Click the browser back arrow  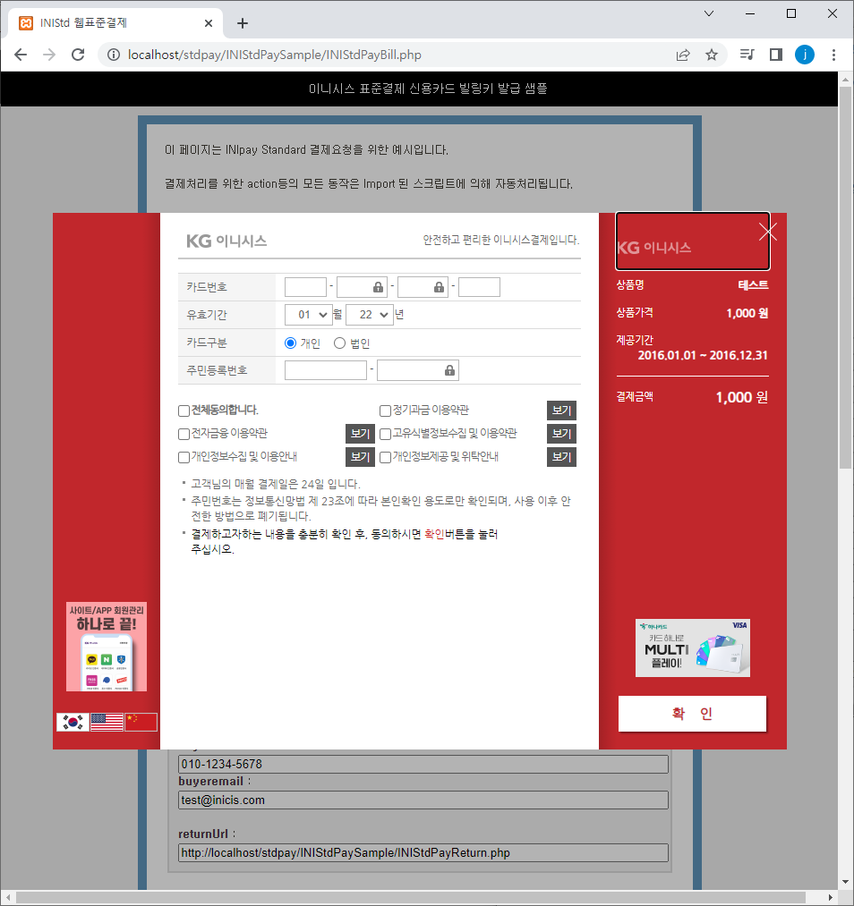pos(21,55)
